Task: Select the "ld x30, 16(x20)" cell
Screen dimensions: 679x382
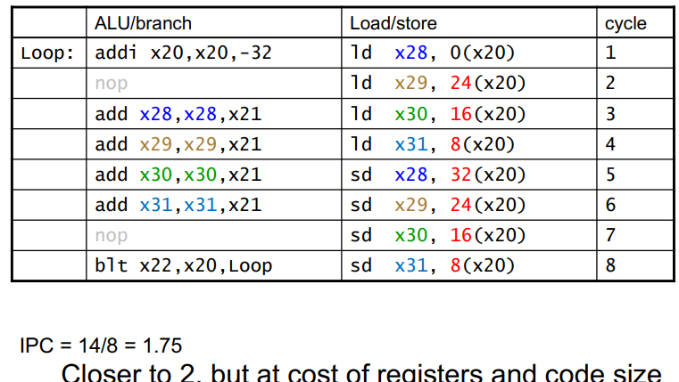Action: [x=439, y=114]
